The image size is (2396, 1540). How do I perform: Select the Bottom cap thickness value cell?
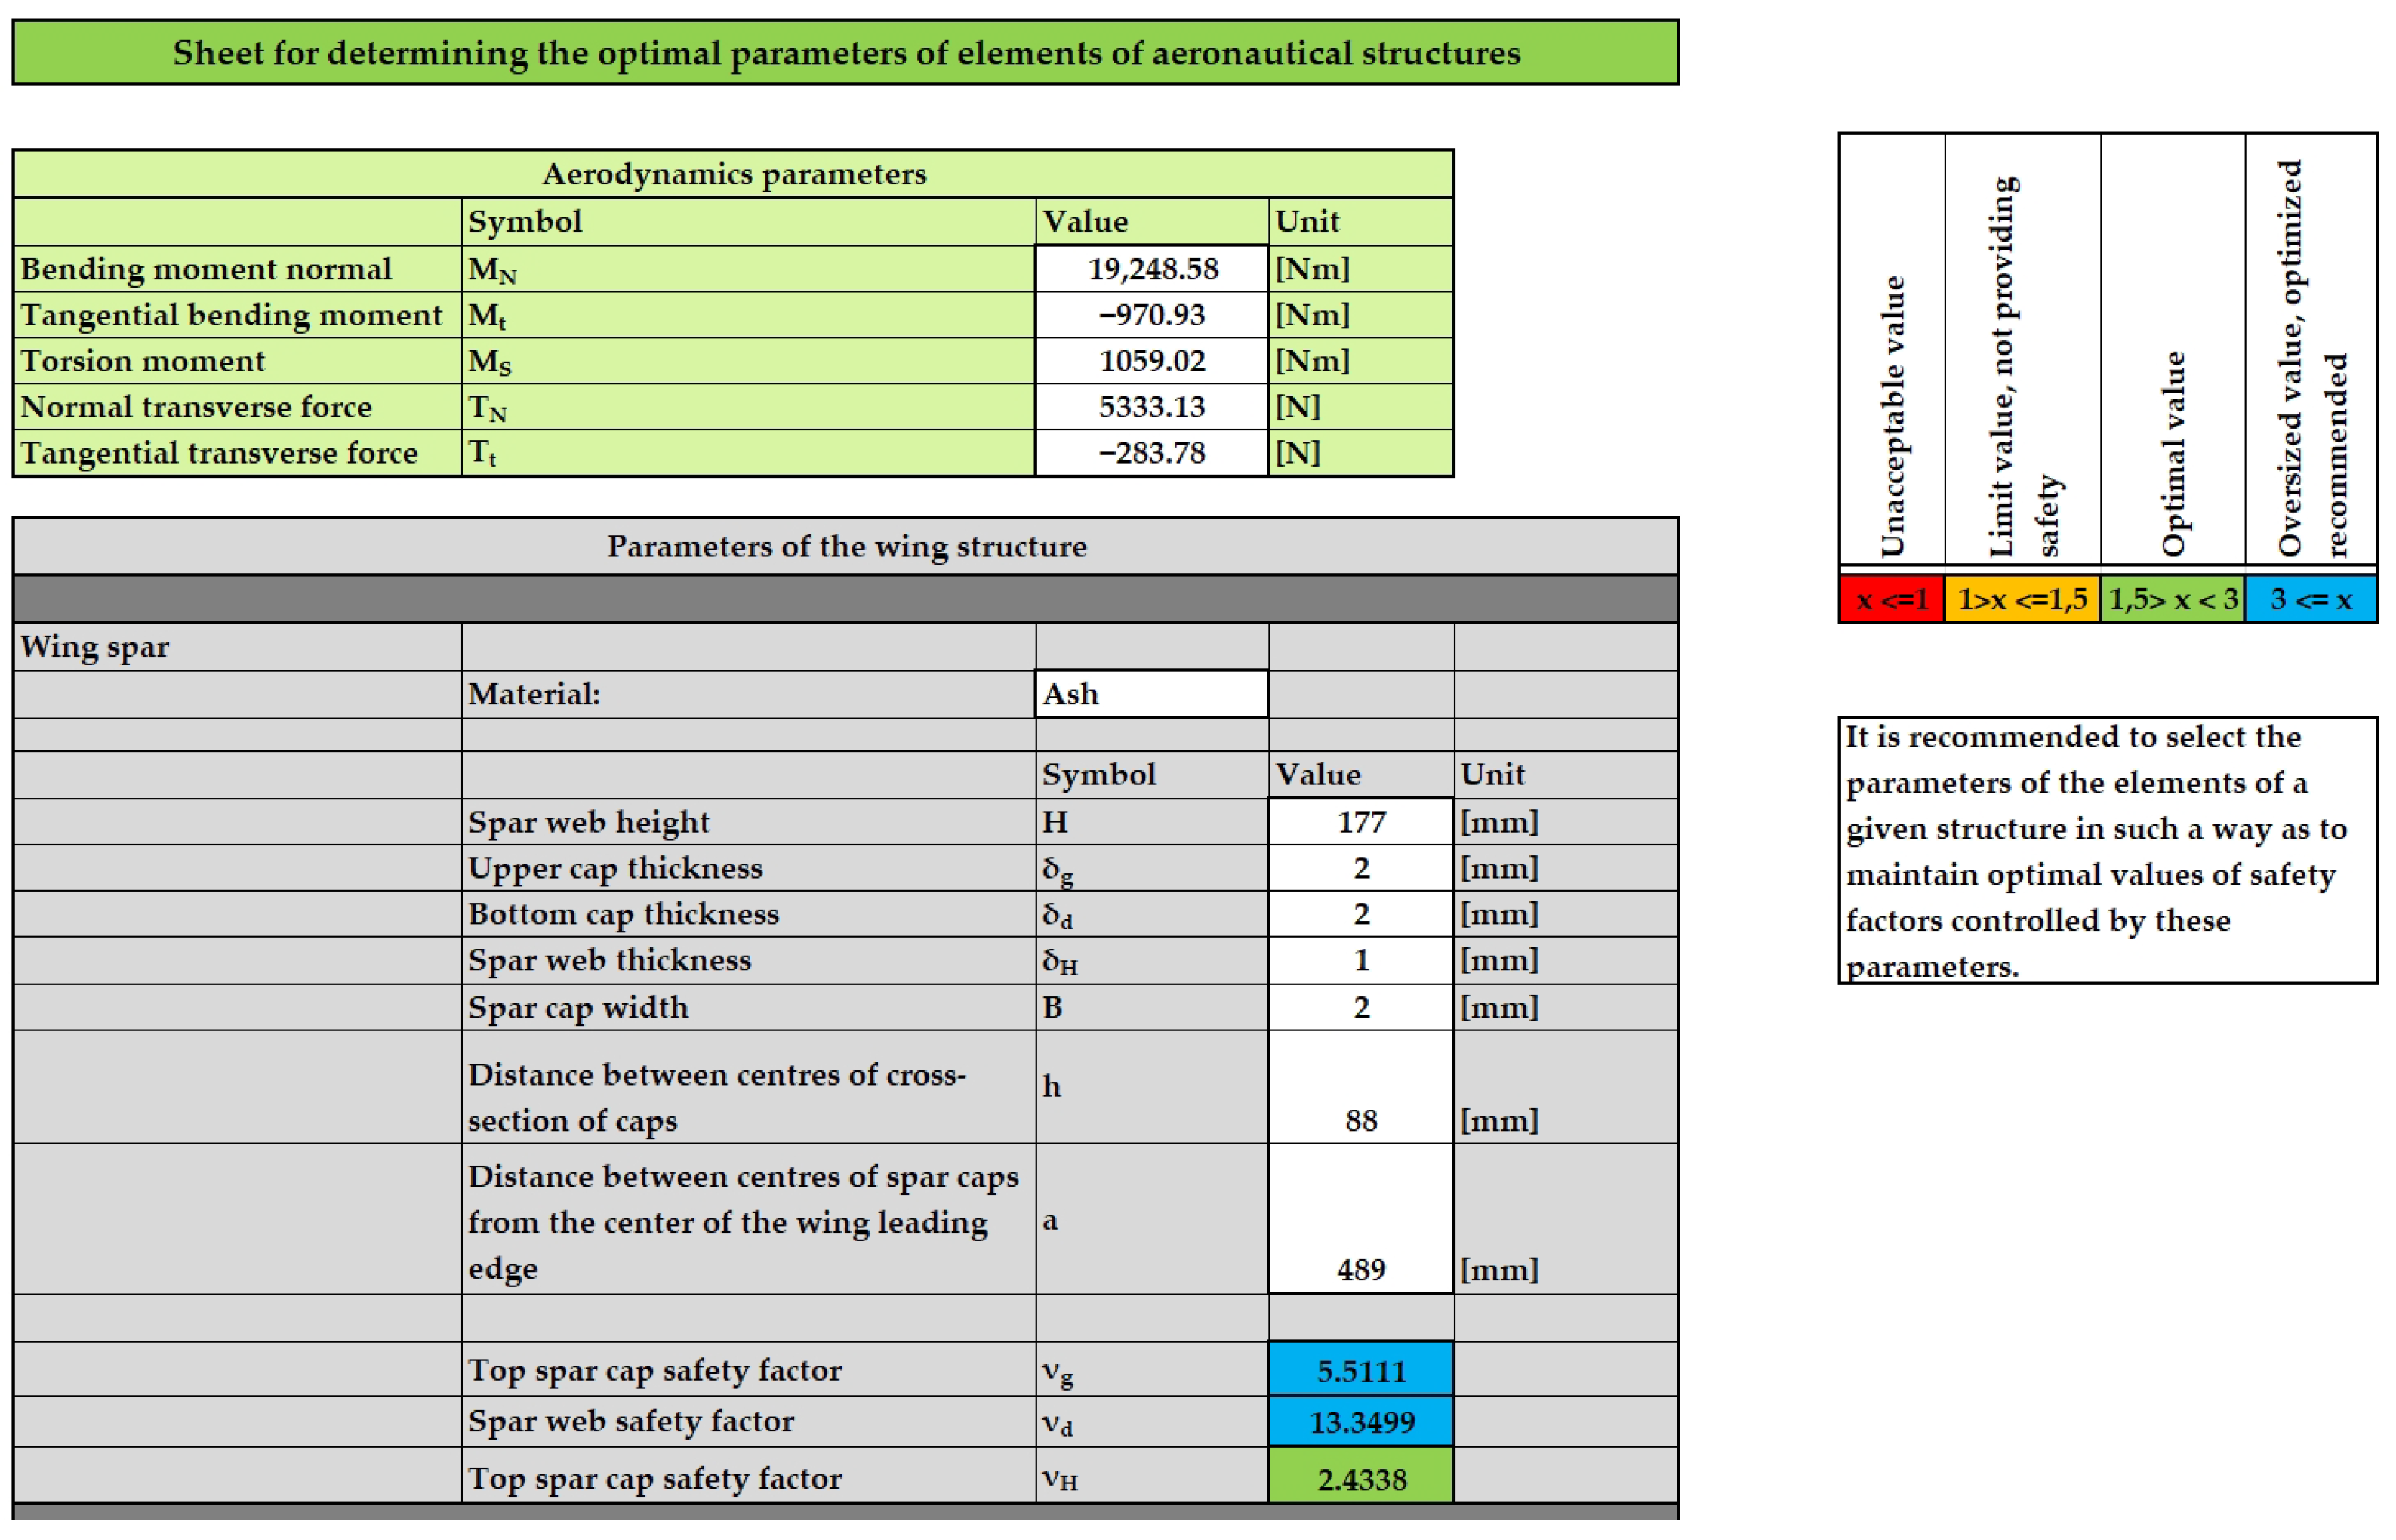[1360, 914]
